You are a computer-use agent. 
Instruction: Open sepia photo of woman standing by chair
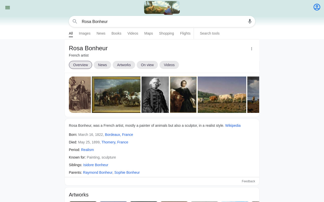pyautogui.click(x=80, y=95)
